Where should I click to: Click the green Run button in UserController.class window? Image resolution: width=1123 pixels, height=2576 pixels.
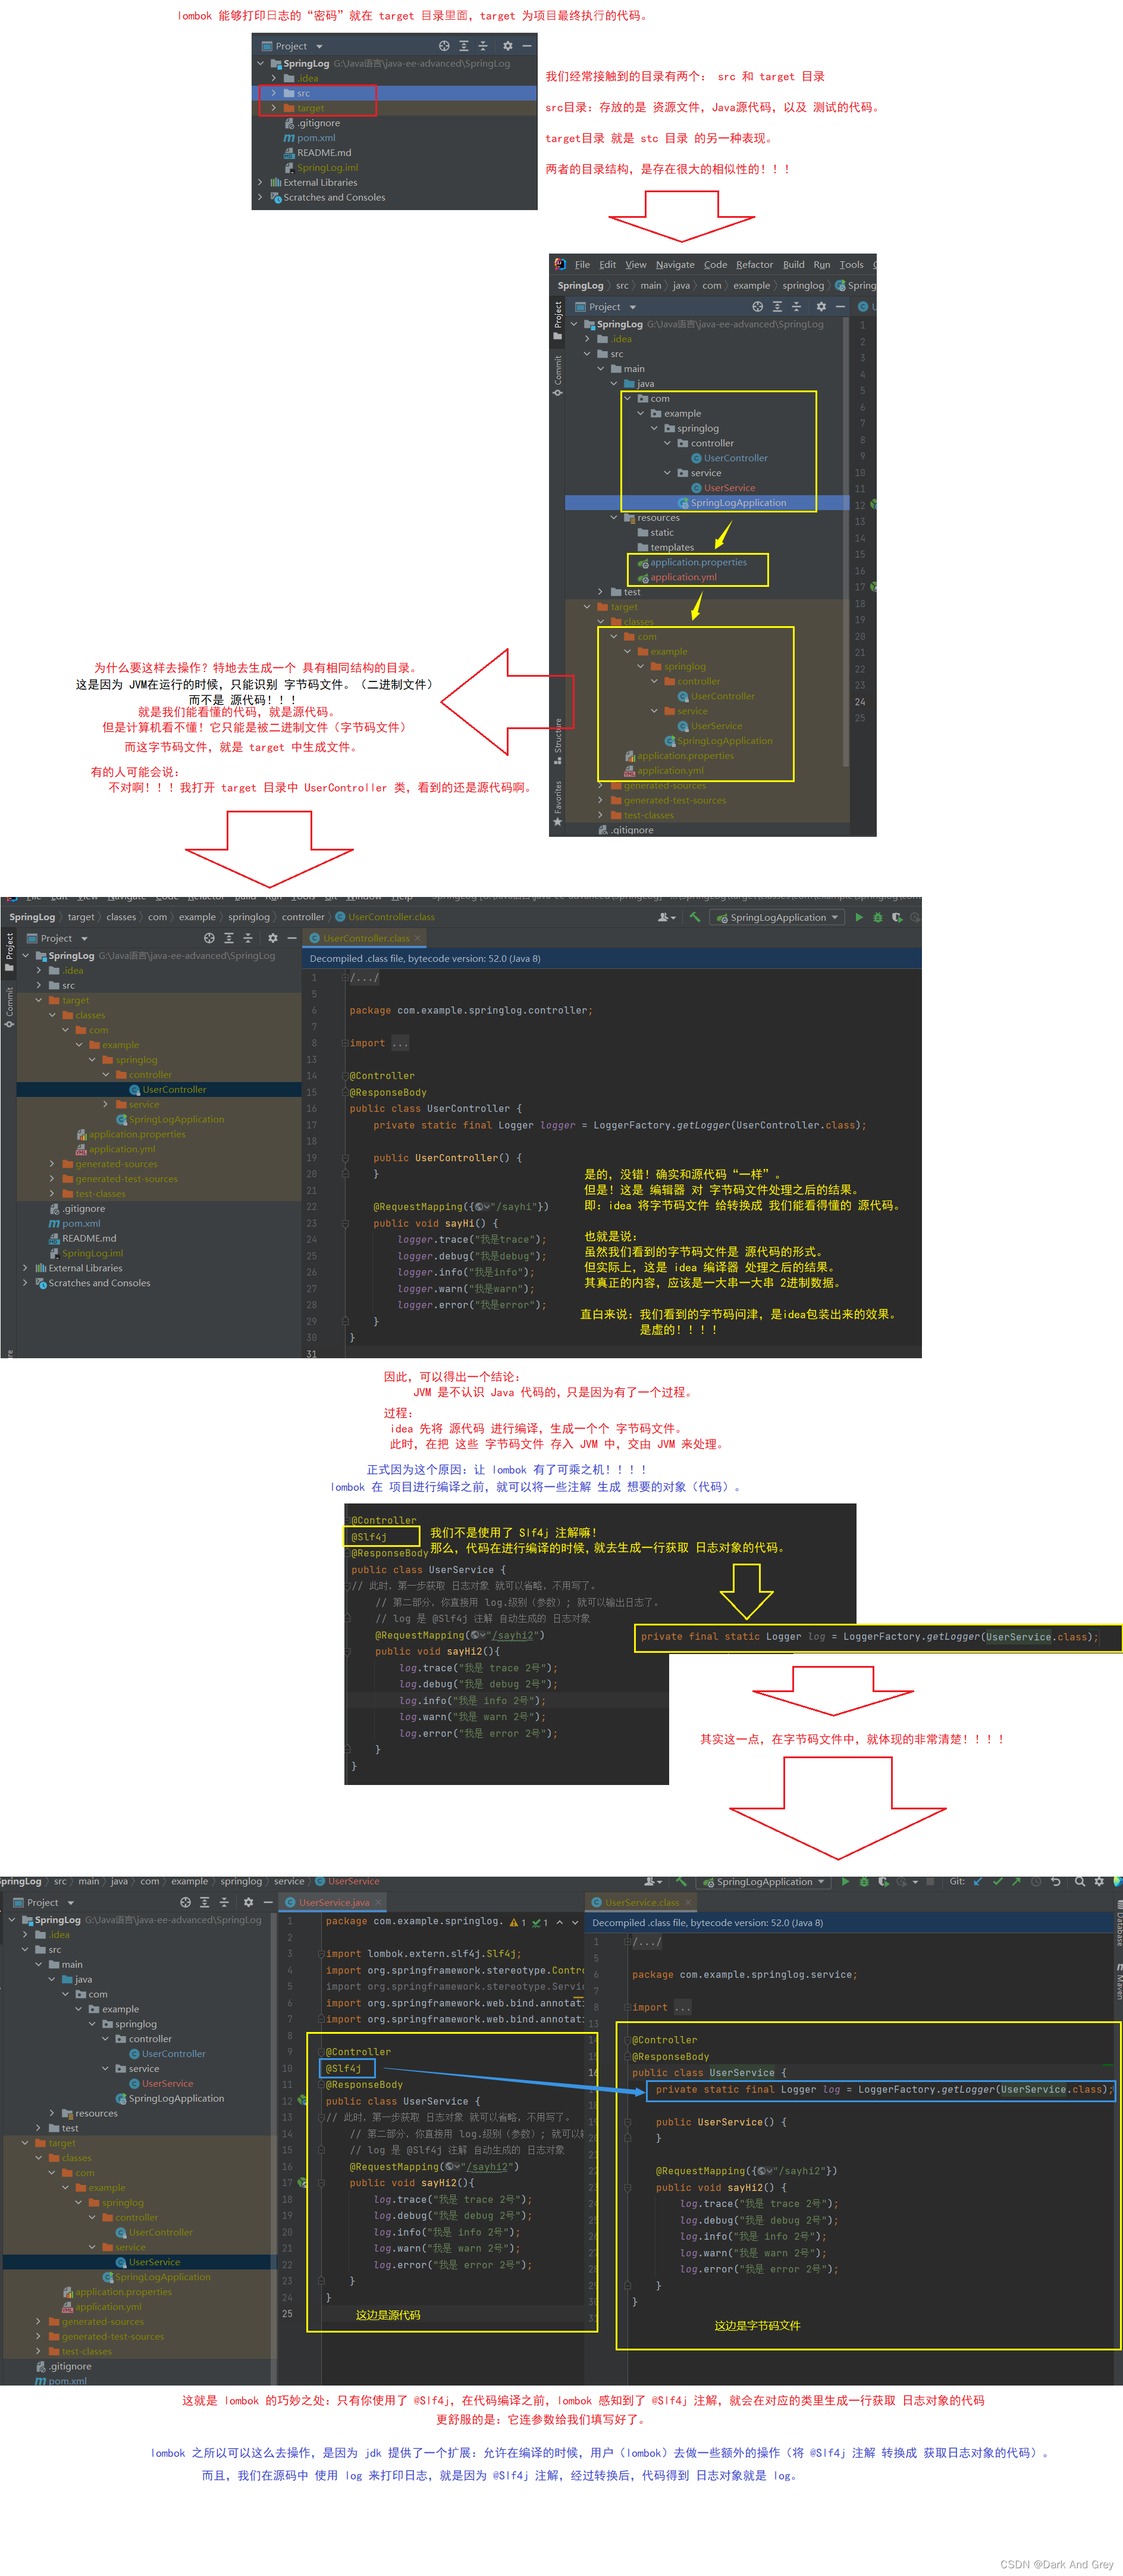(858, 917)
